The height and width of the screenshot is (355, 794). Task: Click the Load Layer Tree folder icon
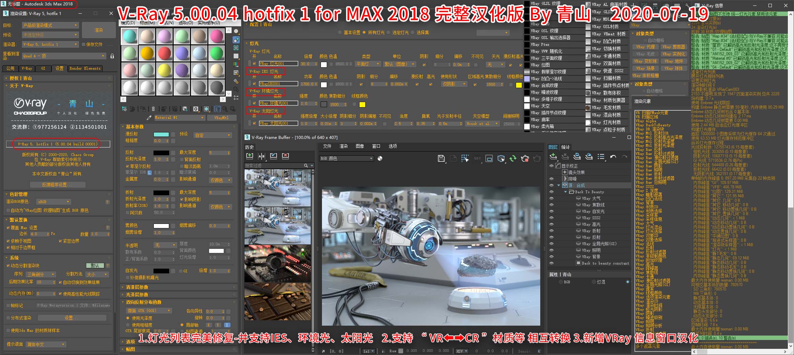(x=589, y=157)
